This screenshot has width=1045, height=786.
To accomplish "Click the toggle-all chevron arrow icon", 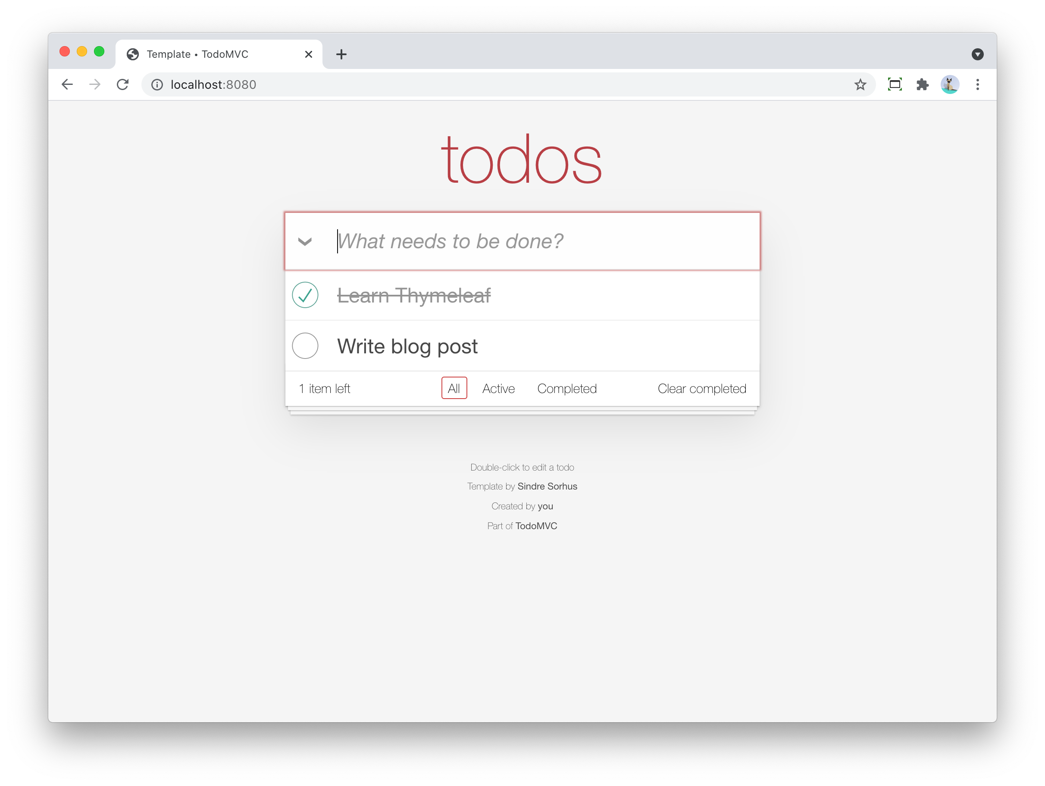I will (305, 241).
